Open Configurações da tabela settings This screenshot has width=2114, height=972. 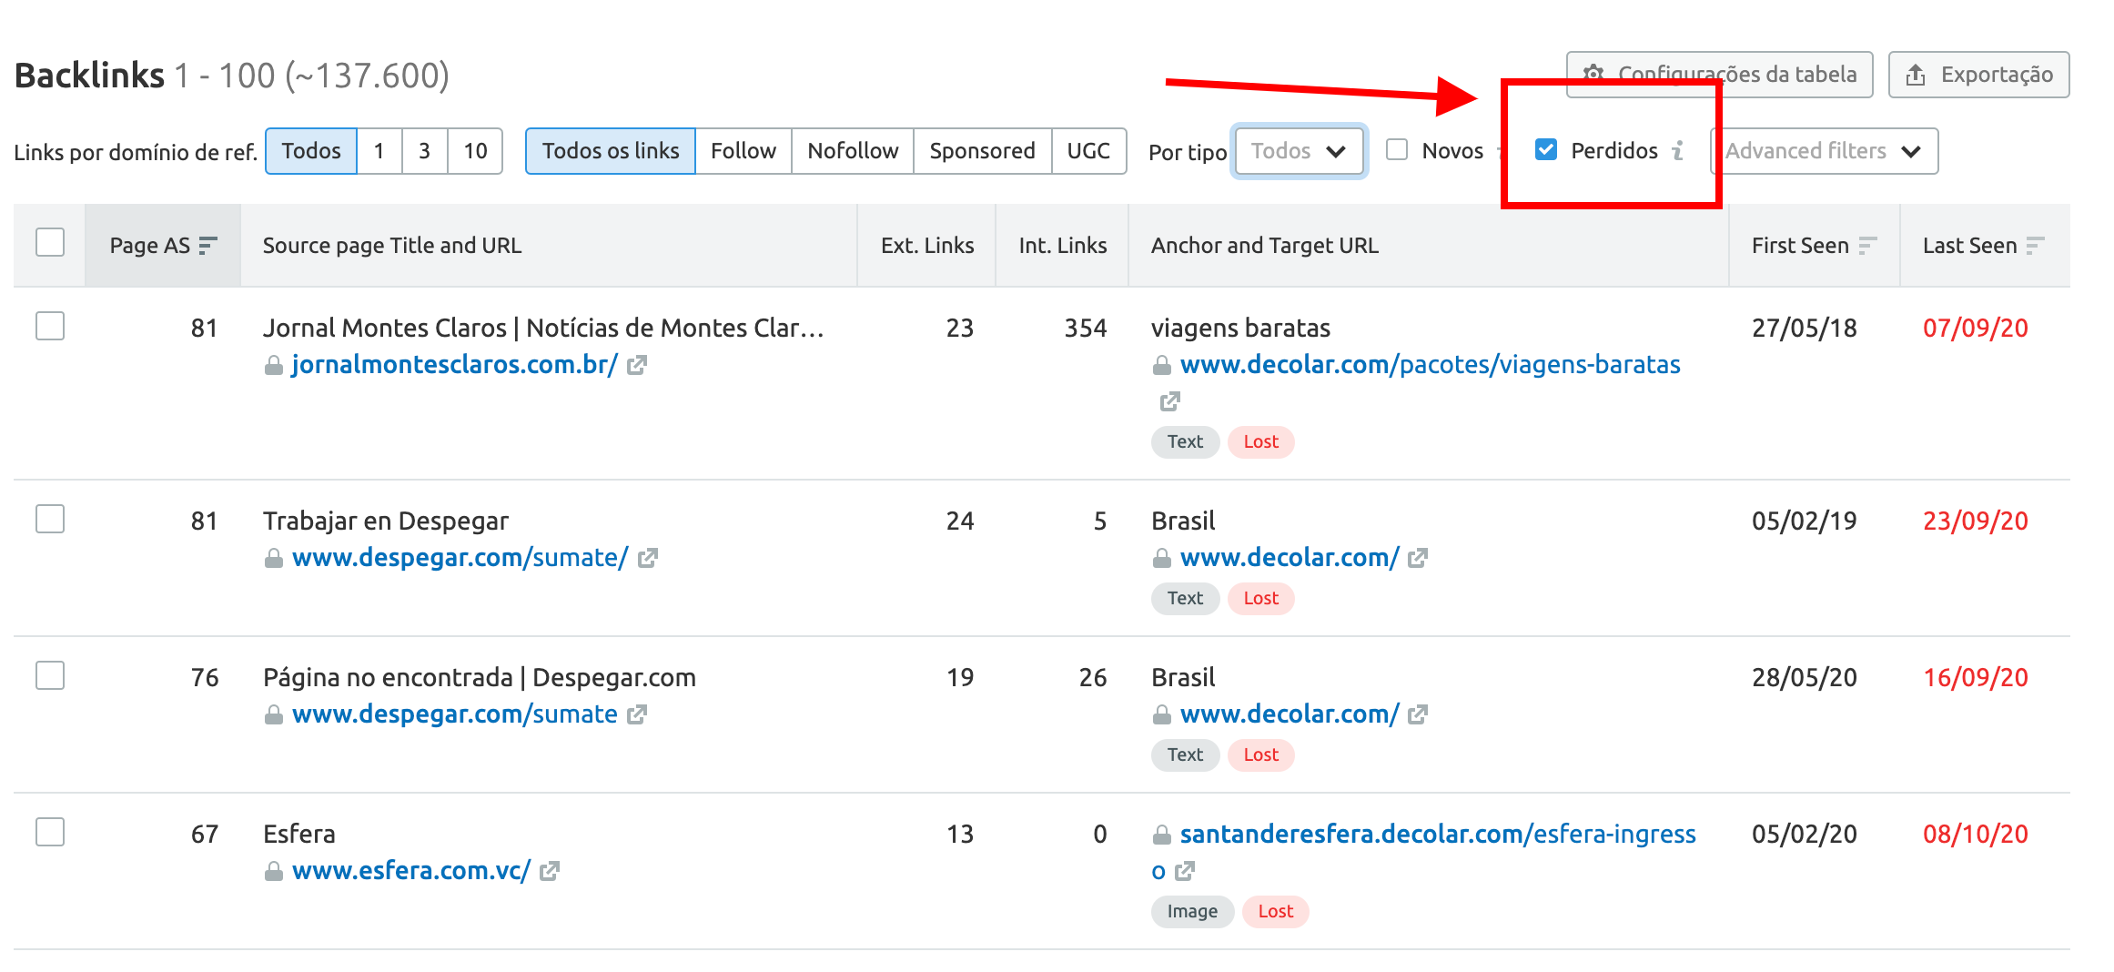point(1720,75)
